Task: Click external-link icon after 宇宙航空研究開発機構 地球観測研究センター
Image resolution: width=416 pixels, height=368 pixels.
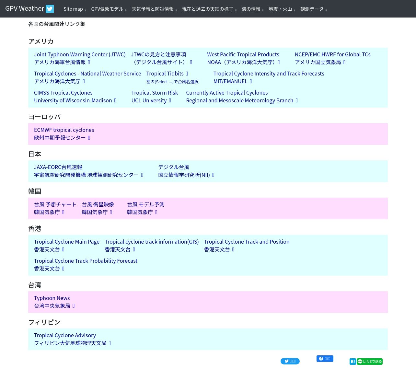Action: coord(142,175)
